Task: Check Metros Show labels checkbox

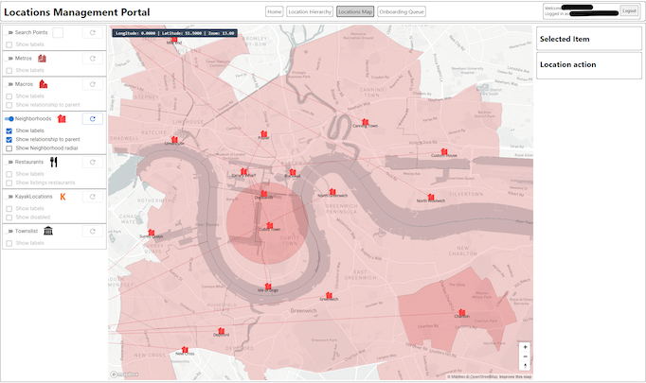Action: pyautogui.click(x=9, y=70)
